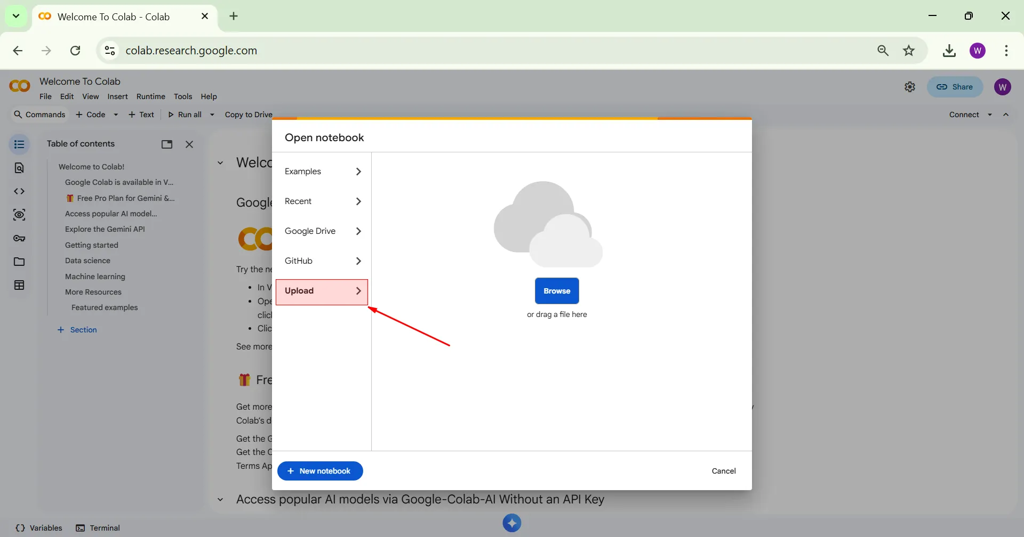The width and height of the screenshot is (1024, 537).
Task: Open the Code snippets sidebar icon
Action: click(19, 191)
